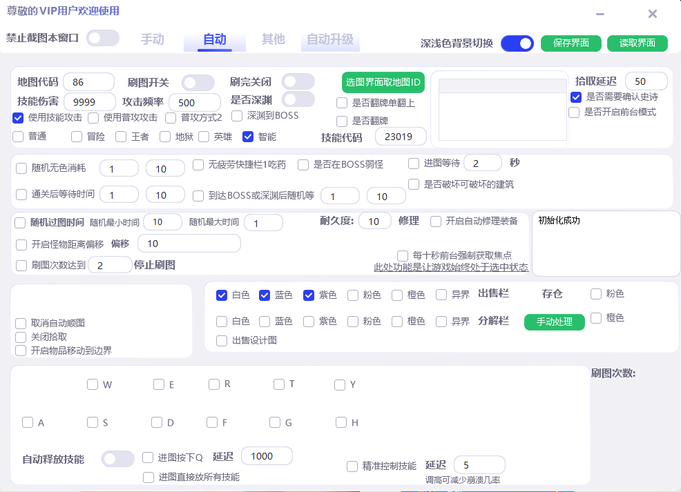
Task: Click the 保存界面 button
Action: (570, 43)
